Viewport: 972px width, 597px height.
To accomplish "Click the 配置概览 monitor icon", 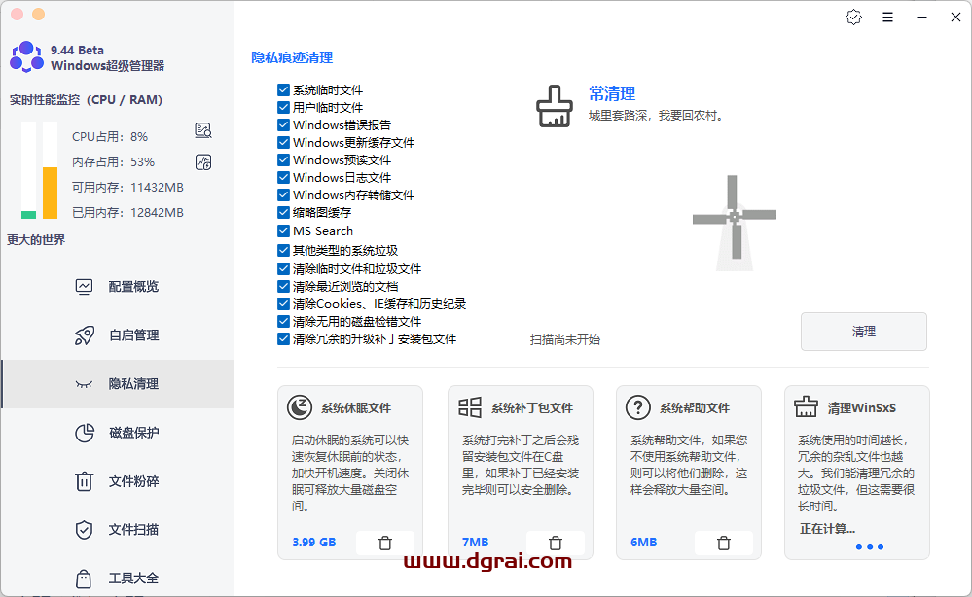I will point(84,286).
